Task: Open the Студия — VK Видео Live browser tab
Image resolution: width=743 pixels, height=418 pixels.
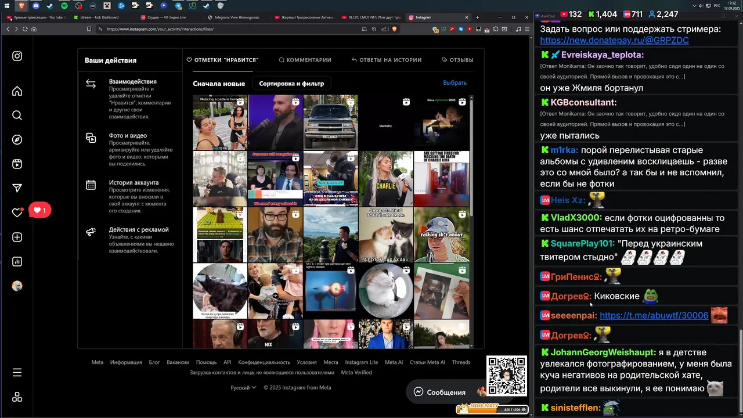Action: click(x=167, y=17)
